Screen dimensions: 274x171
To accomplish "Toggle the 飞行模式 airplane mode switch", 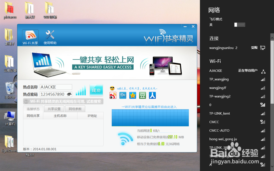I will pyautogui.click(x=239, y=25).
